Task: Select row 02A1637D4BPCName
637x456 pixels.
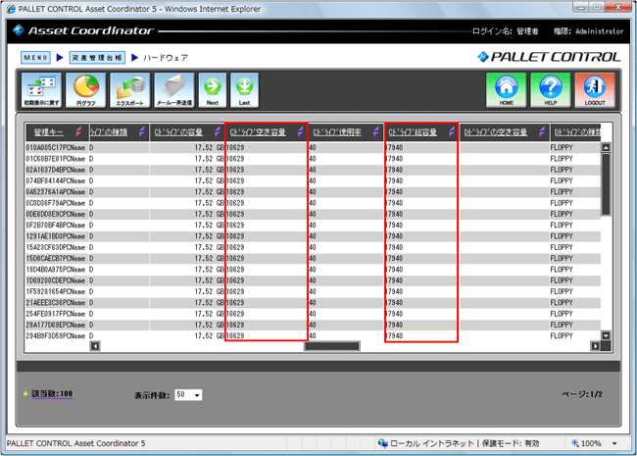Action: [313, 170]
